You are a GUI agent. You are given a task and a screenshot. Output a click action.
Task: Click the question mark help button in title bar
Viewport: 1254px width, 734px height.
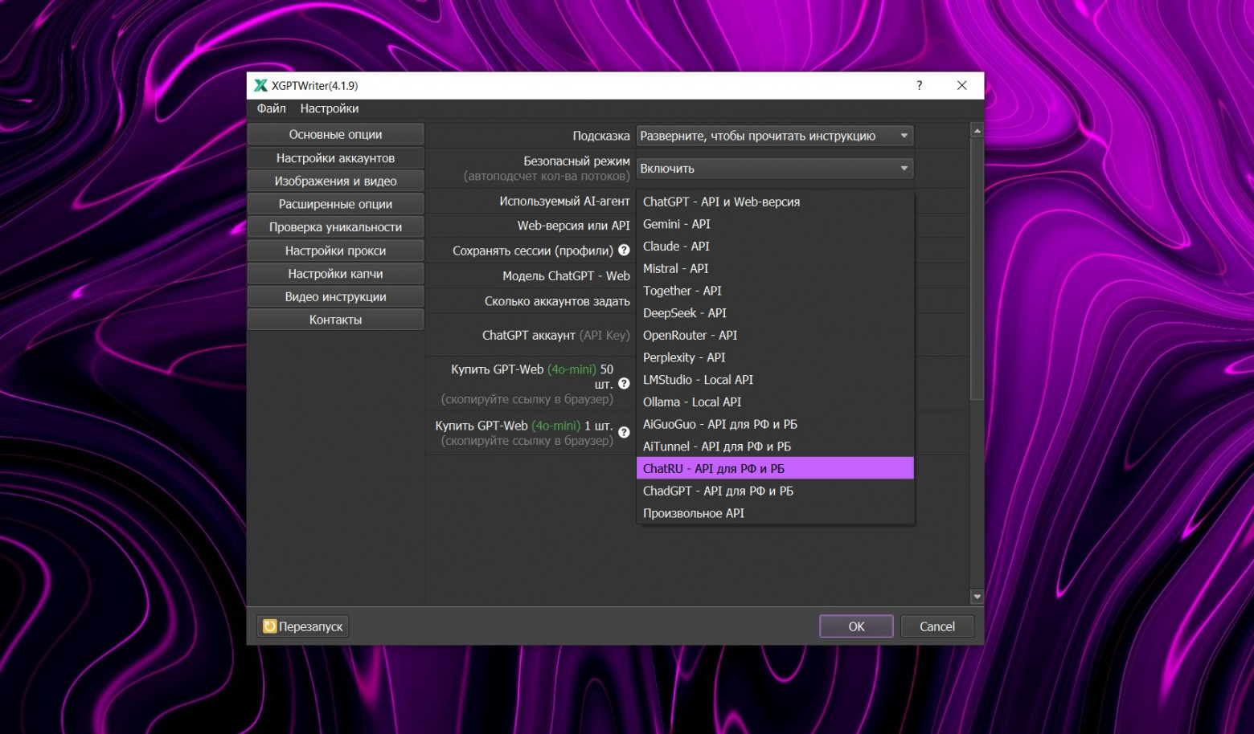click(x=920, y=86)
